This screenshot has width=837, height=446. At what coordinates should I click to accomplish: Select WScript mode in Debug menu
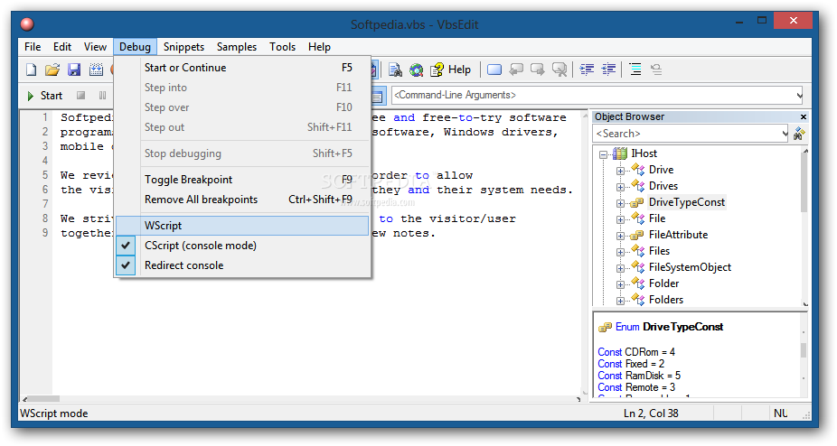coord(242,226)
